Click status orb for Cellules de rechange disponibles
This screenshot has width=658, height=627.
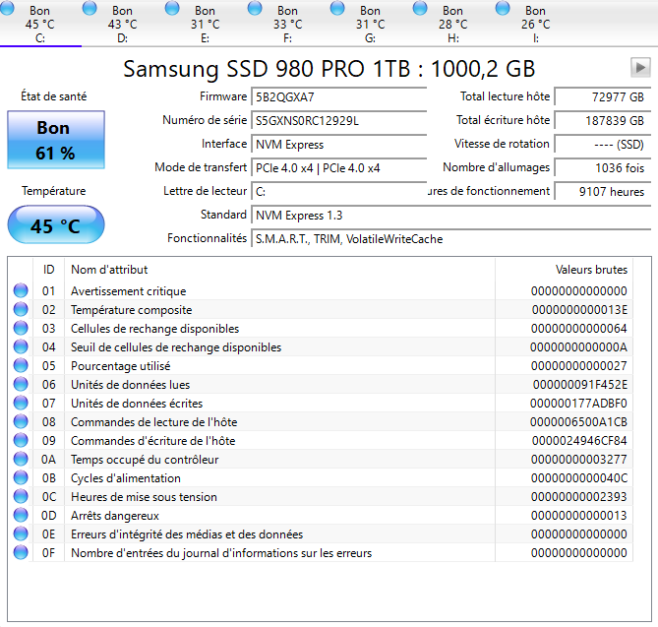pos(21,328)
